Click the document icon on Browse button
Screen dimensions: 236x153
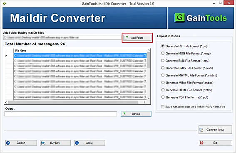tap(124, 114)
